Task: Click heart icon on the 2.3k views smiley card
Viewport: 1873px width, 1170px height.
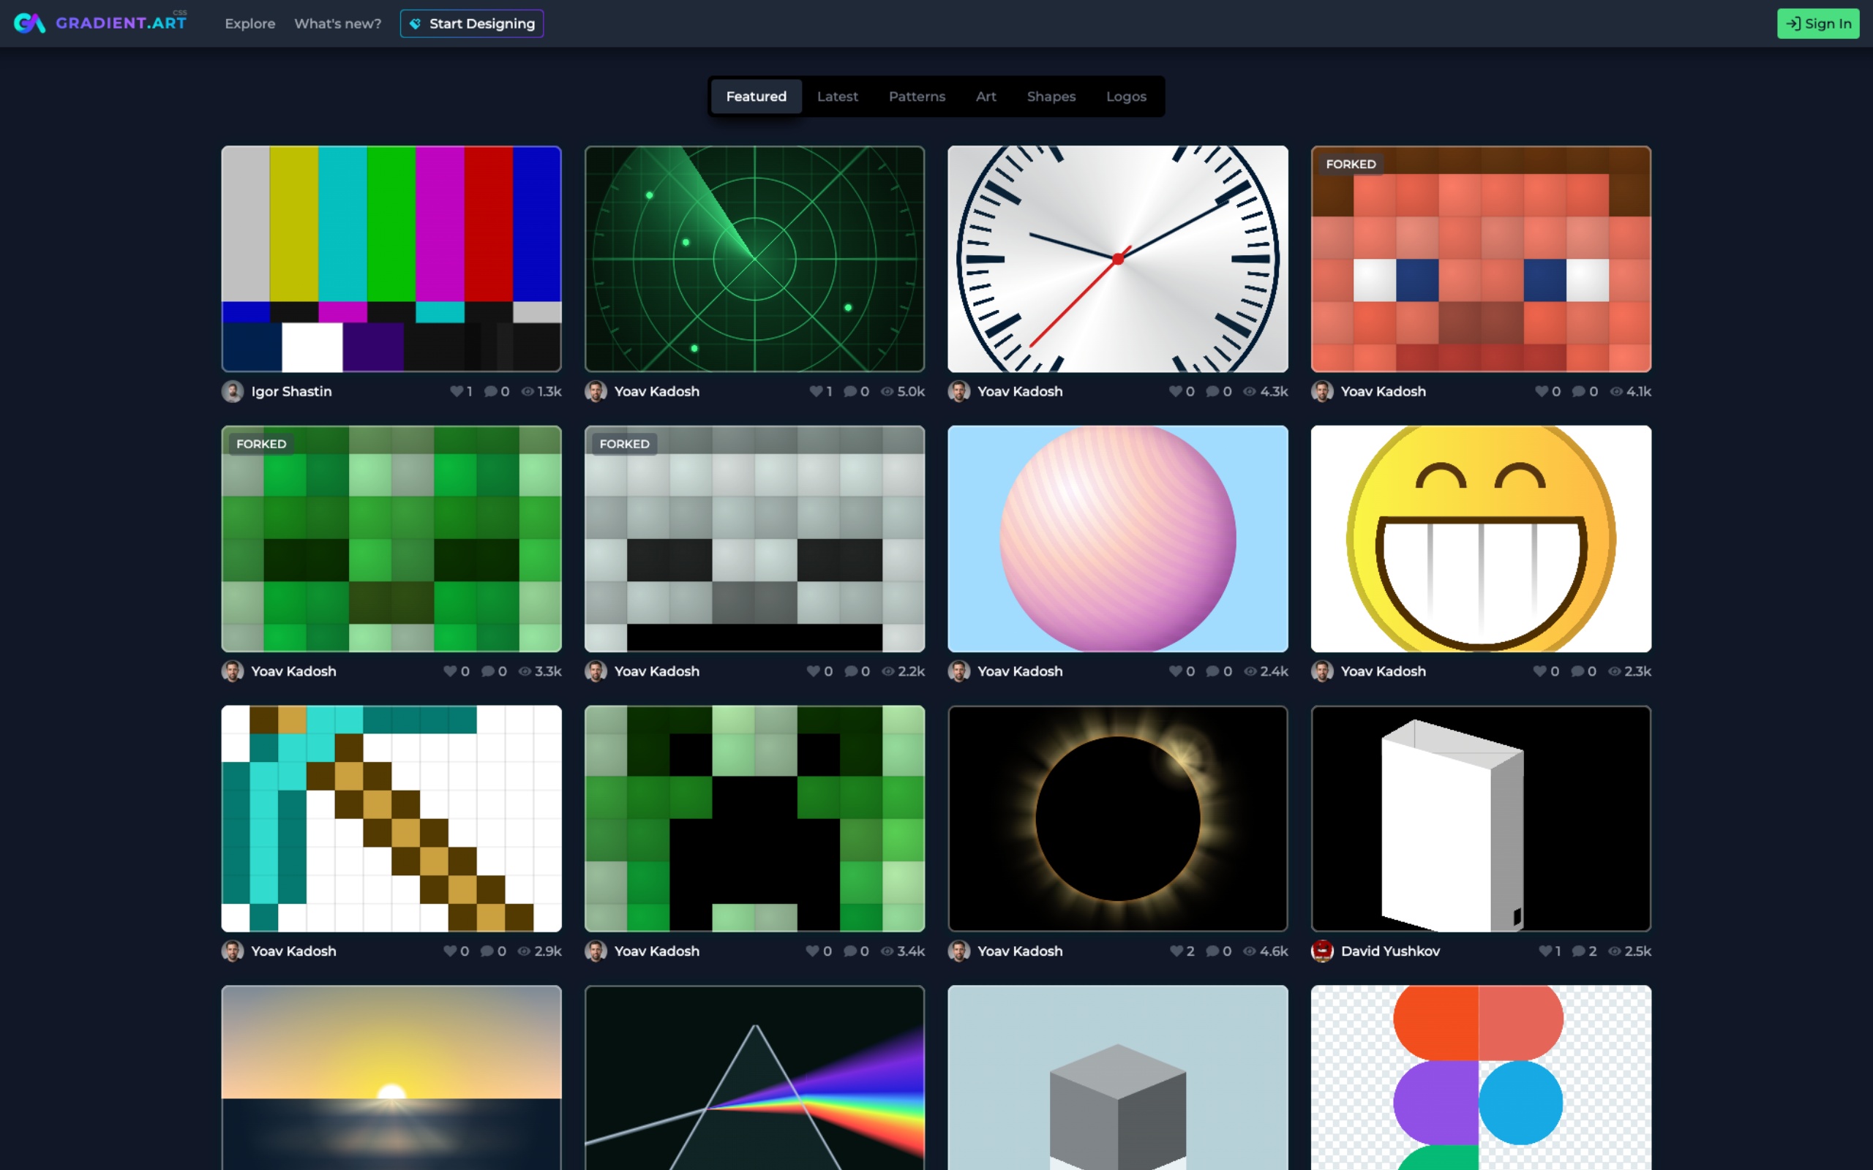Action: [x=1540, y=671]
